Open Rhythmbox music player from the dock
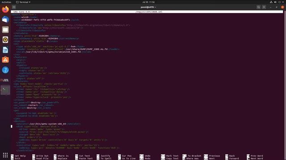 tap(5, 40)
